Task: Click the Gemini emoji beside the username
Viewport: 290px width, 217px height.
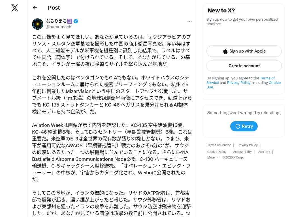Action: point(70,21)
